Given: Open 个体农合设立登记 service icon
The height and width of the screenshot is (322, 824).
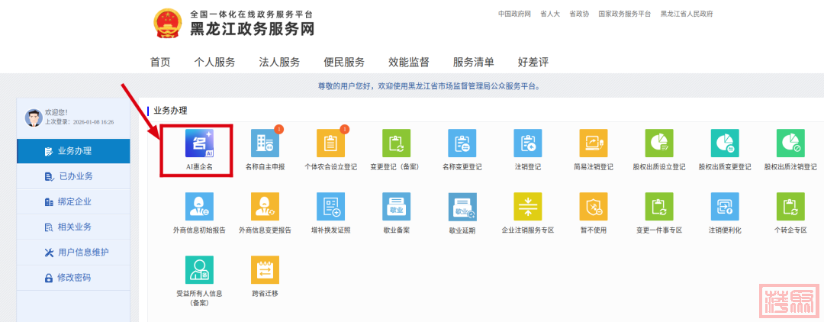Looking at the screenshot, I should (x=330, y=143).
